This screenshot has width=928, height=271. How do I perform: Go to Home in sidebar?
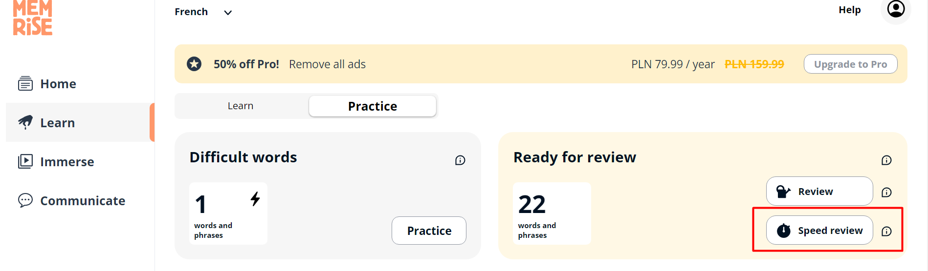point(58,84)
